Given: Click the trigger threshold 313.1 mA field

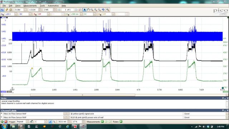Looking at the screenshot, I should pyautogui.click(x=62, y=122).
